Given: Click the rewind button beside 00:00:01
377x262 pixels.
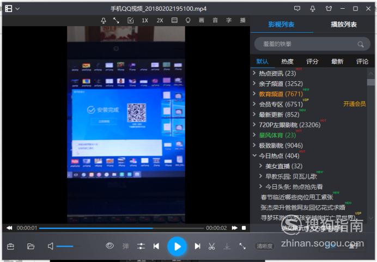Looking at the screenshot, I should [9, 228].
